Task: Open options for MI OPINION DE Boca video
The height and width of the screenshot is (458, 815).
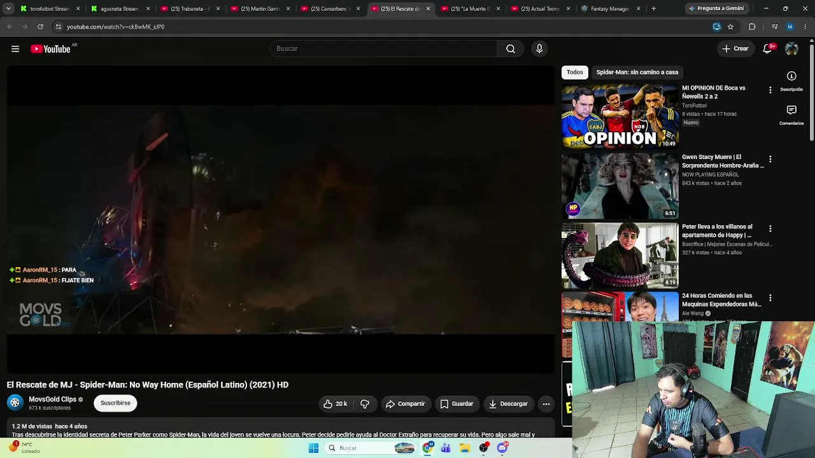Action: tap(770, 90)
